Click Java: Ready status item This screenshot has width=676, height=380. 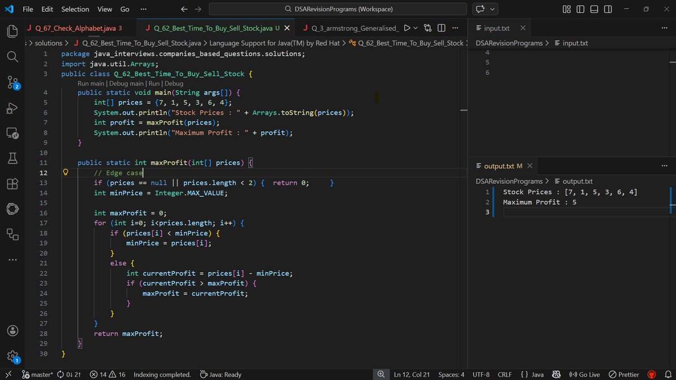coord(220,374)
